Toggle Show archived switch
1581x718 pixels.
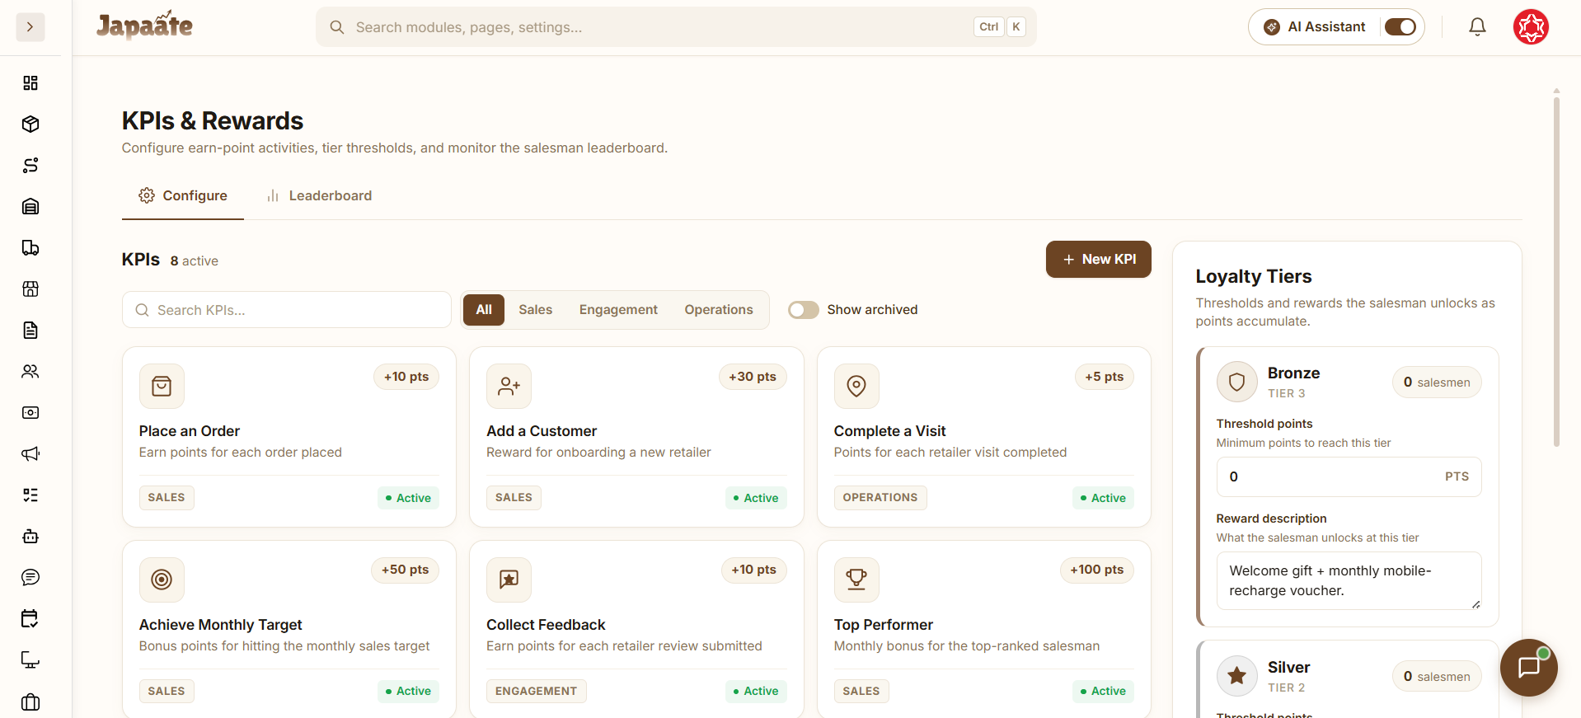pyautogui.click(x=804, y=310)
